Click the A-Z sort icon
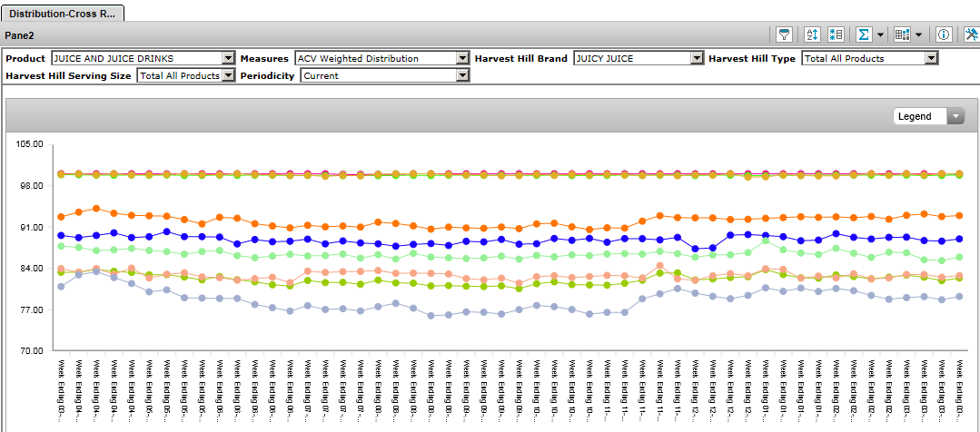The width and height of the screenshot is (980, 432). [x=811, y=34]
